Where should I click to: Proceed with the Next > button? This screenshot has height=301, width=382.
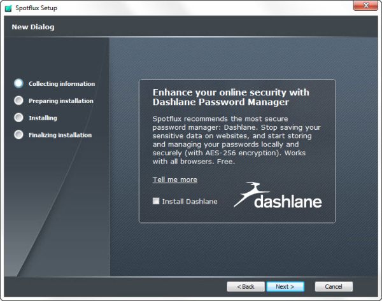(285, 286)
